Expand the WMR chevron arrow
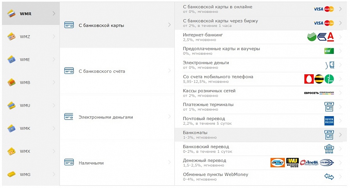Screen dimensions: 350x188 (54, 13)
